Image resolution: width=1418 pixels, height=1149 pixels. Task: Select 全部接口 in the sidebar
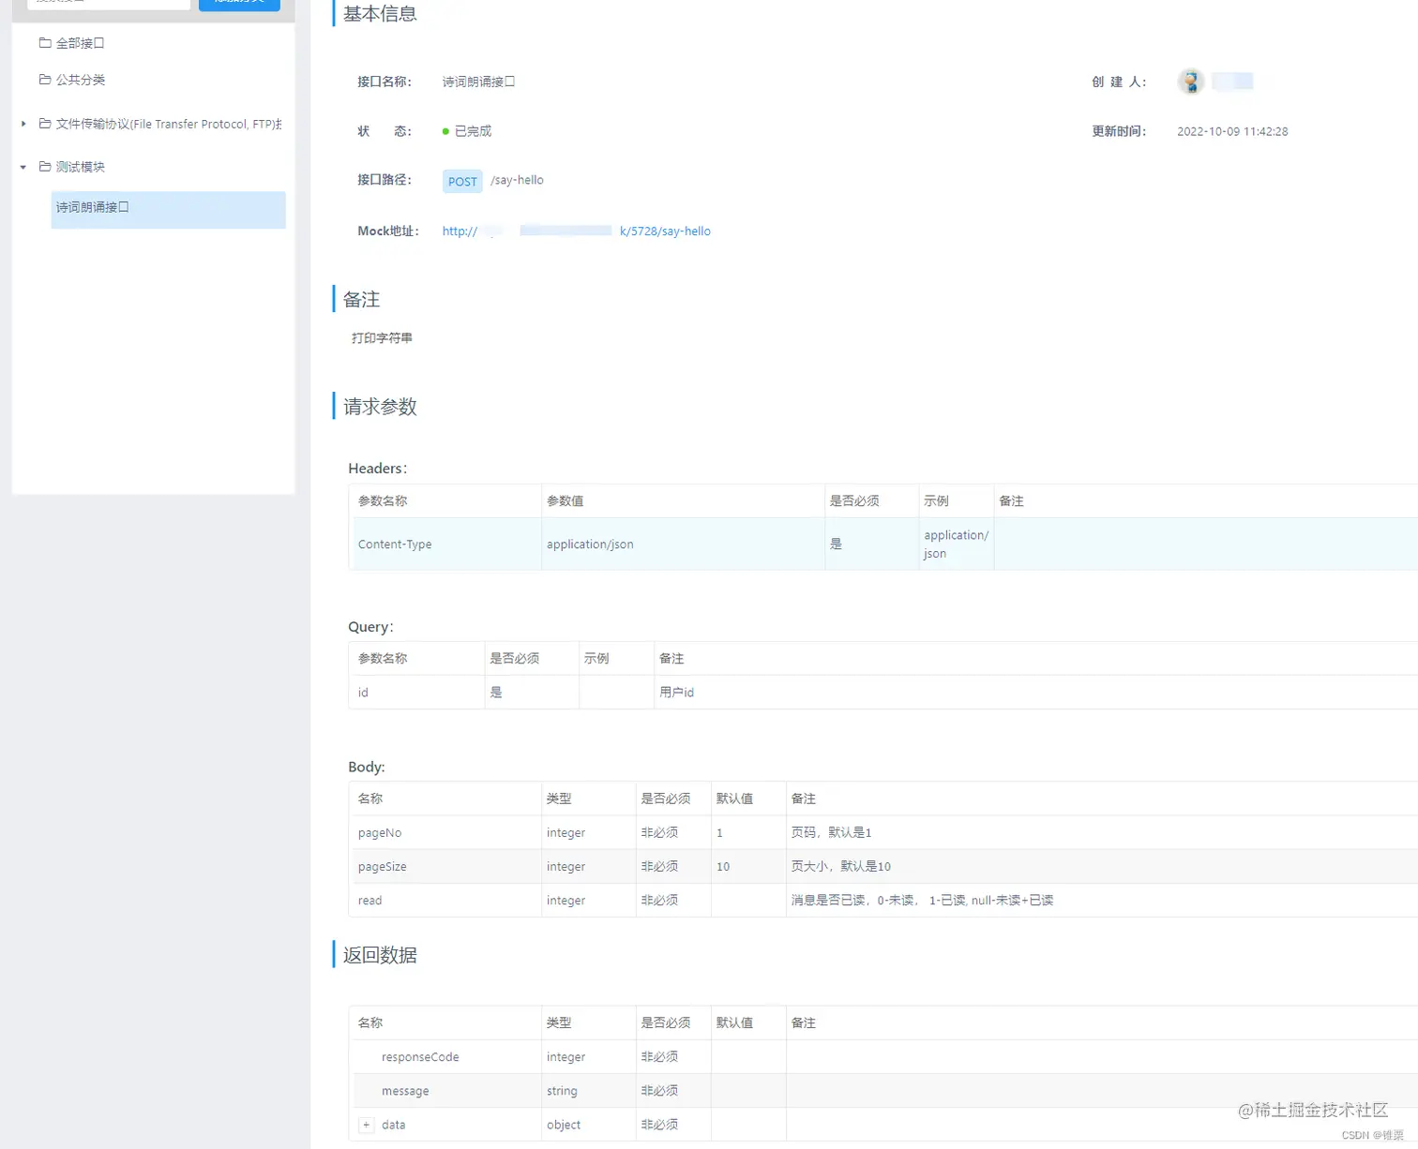tap(79, 42)
